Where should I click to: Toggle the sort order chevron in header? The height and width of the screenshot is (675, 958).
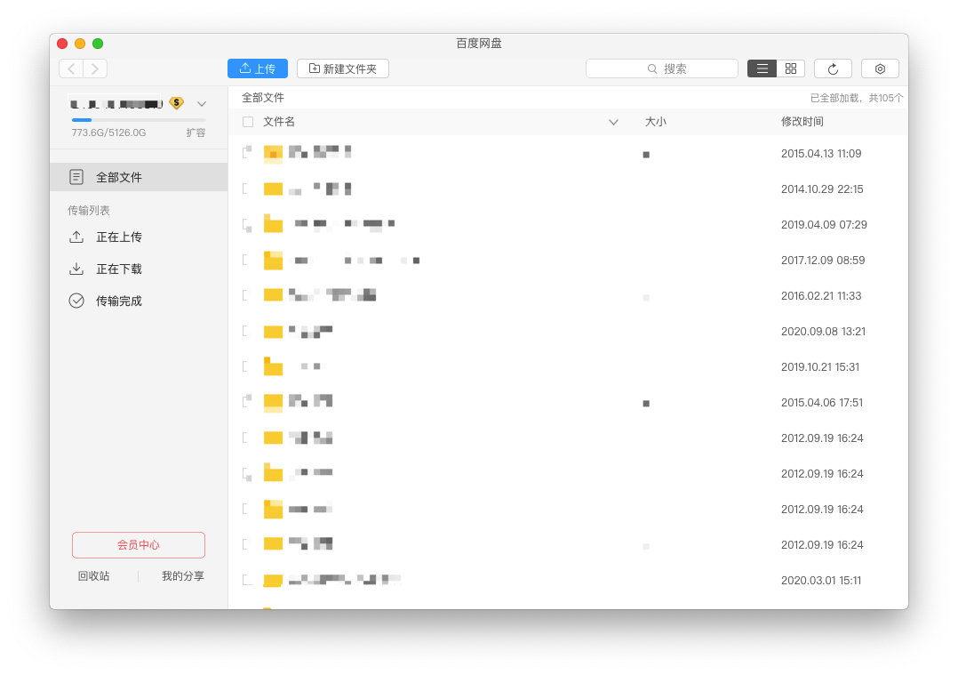click(x=613, y=123)
